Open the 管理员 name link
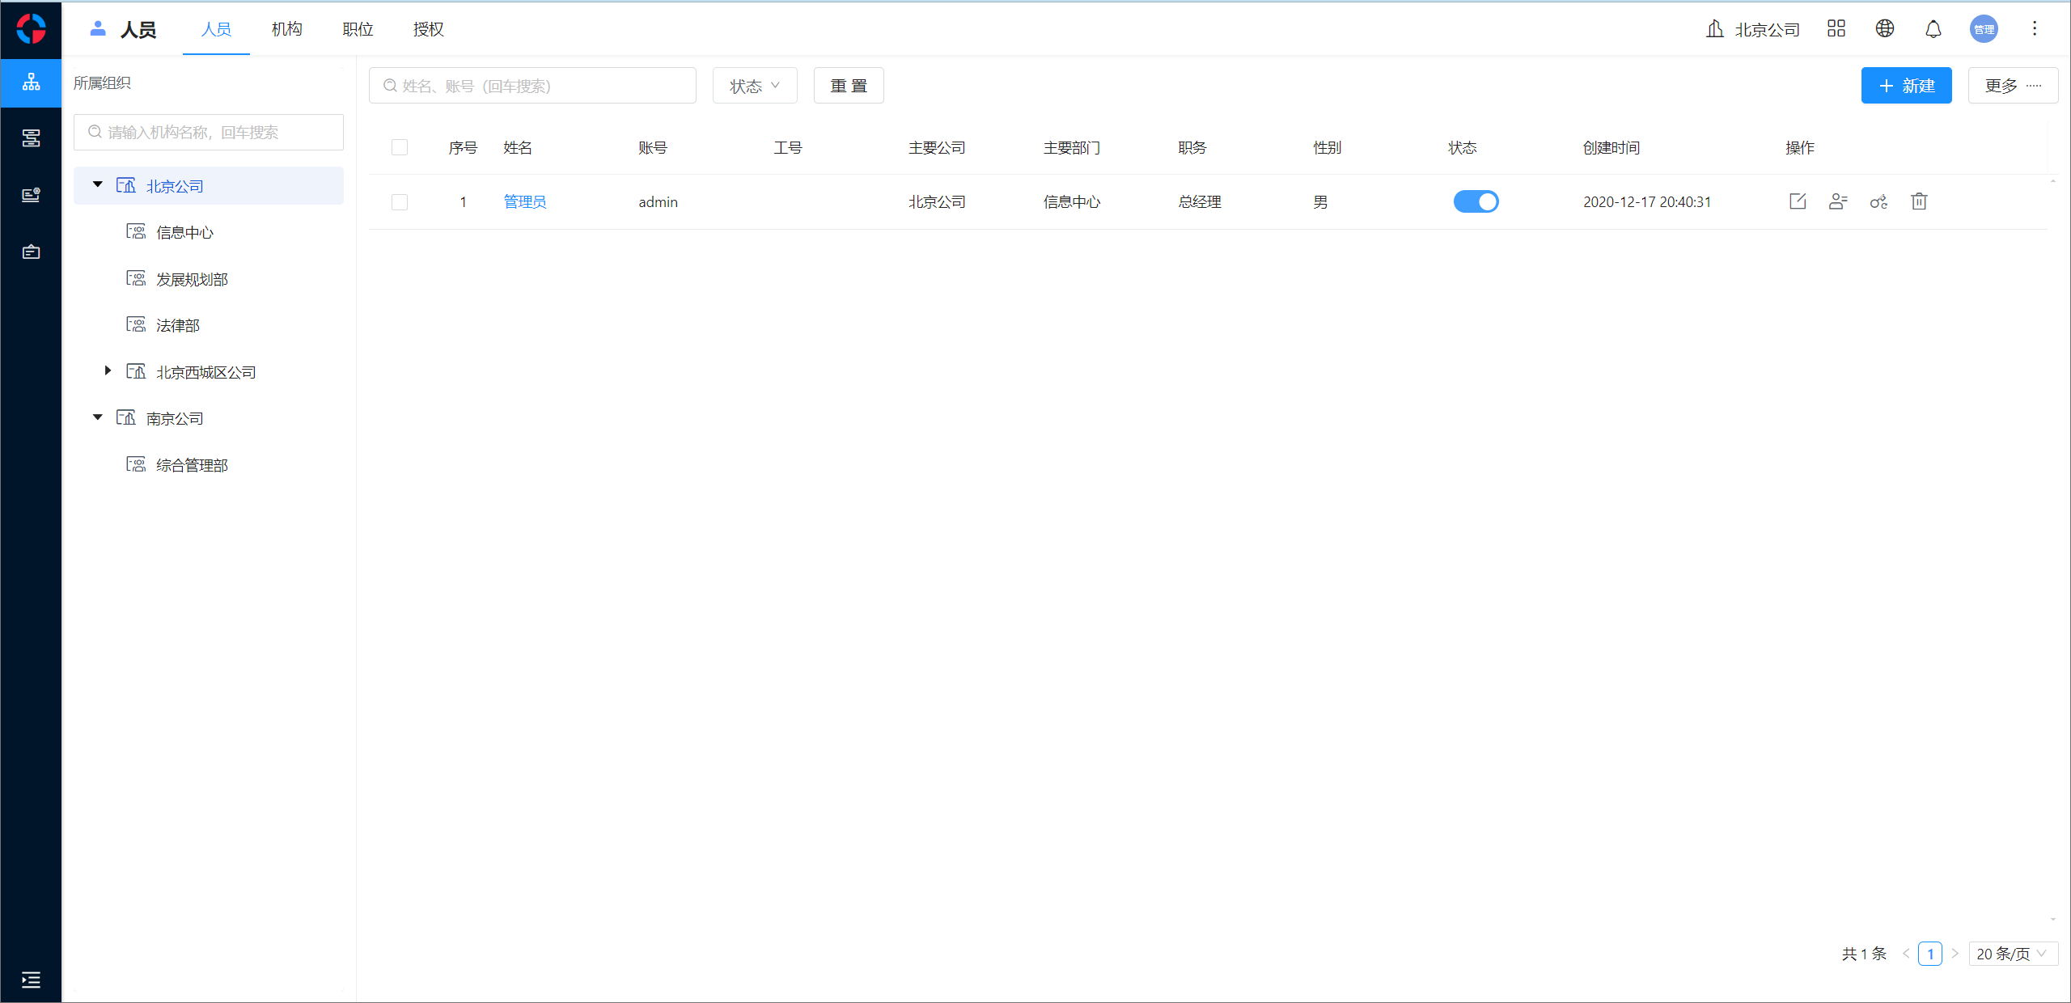 pyautogui.click(x=525, y=202)
